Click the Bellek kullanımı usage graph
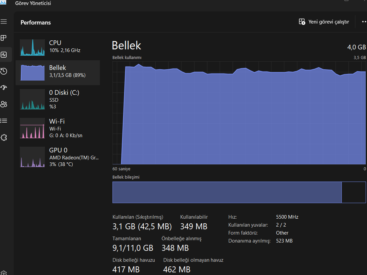 click(x=239, y=113)
